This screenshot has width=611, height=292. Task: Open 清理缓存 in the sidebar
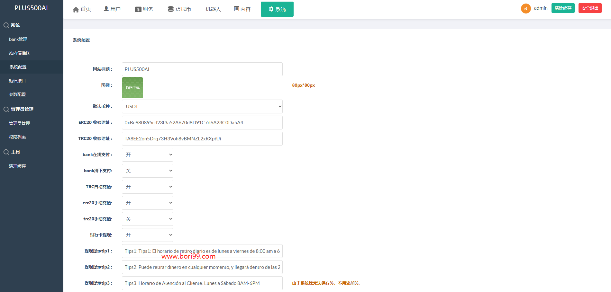pyautogui.click(x=32, y=166)
